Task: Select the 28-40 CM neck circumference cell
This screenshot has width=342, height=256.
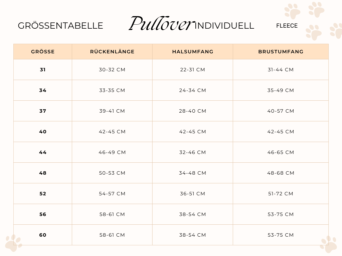Action: pyautogui.click(x=193, y=111)
